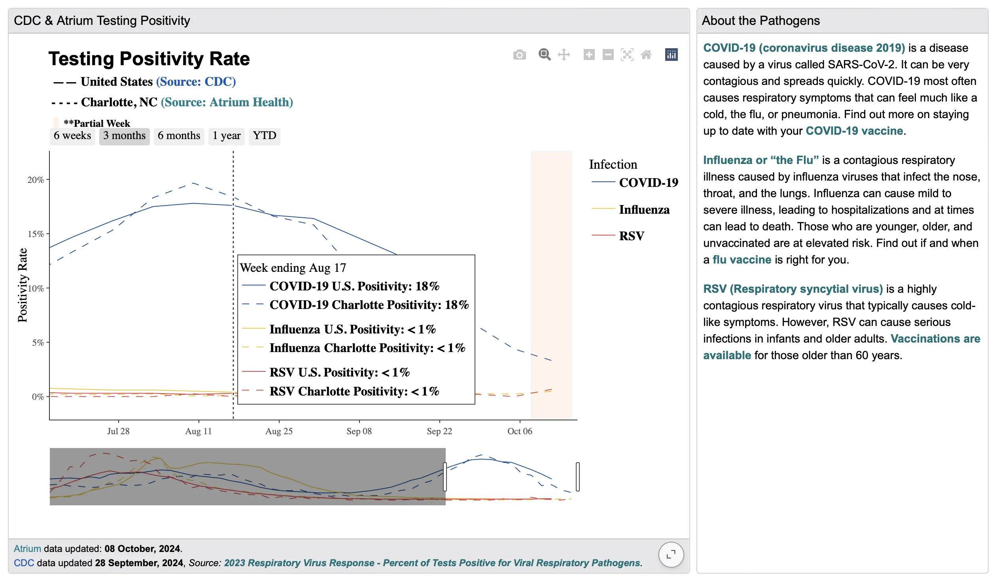Download the chart as a PNG image
The width and height of the screenshot is (995, 580).
click(x=520, y=55)
